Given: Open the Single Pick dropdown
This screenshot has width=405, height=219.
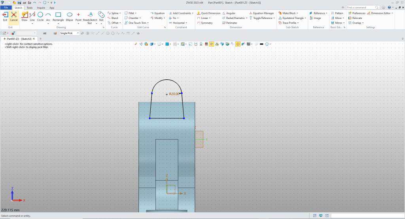Looking at the screenshot, I should click(78, 33).
